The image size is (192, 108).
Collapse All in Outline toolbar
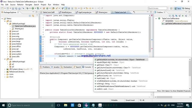pyautogui.click(x=170, y=16)
